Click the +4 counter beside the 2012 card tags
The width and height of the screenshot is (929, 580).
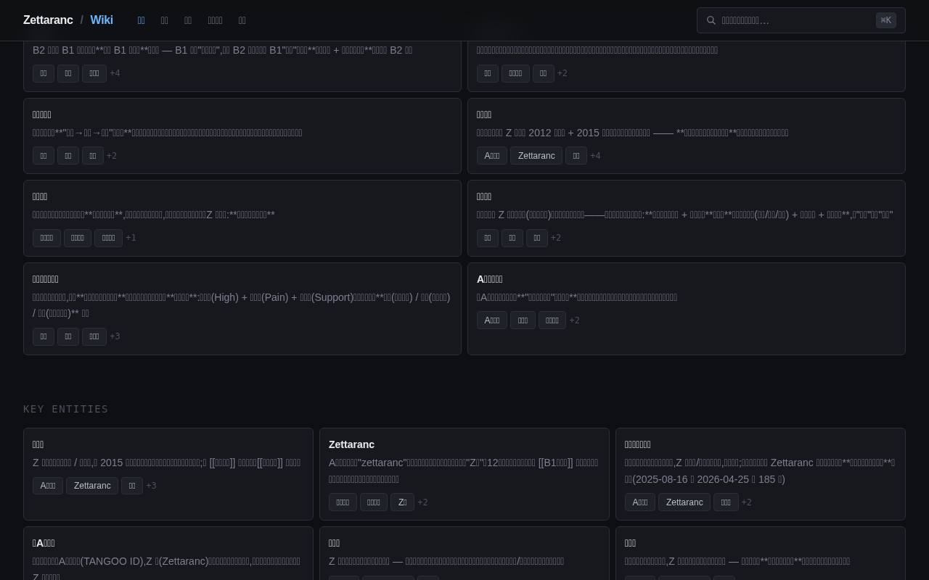pyautogui.click(x=595, y=156)
